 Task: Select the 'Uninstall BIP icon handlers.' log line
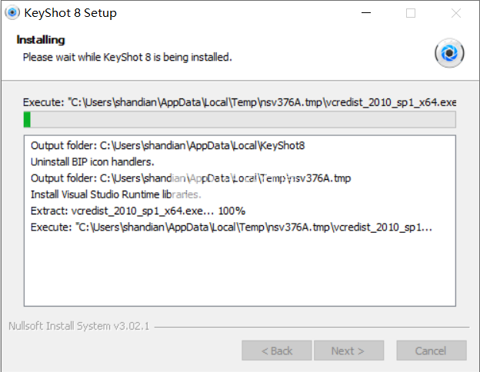pyautogui.click(x=92, y=162)
